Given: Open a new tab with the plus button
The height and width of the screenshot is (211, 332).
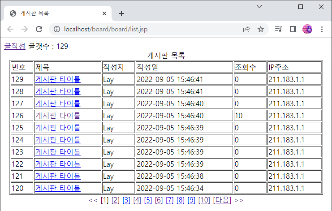Looking at the screenshot, I should click(121, 13).
